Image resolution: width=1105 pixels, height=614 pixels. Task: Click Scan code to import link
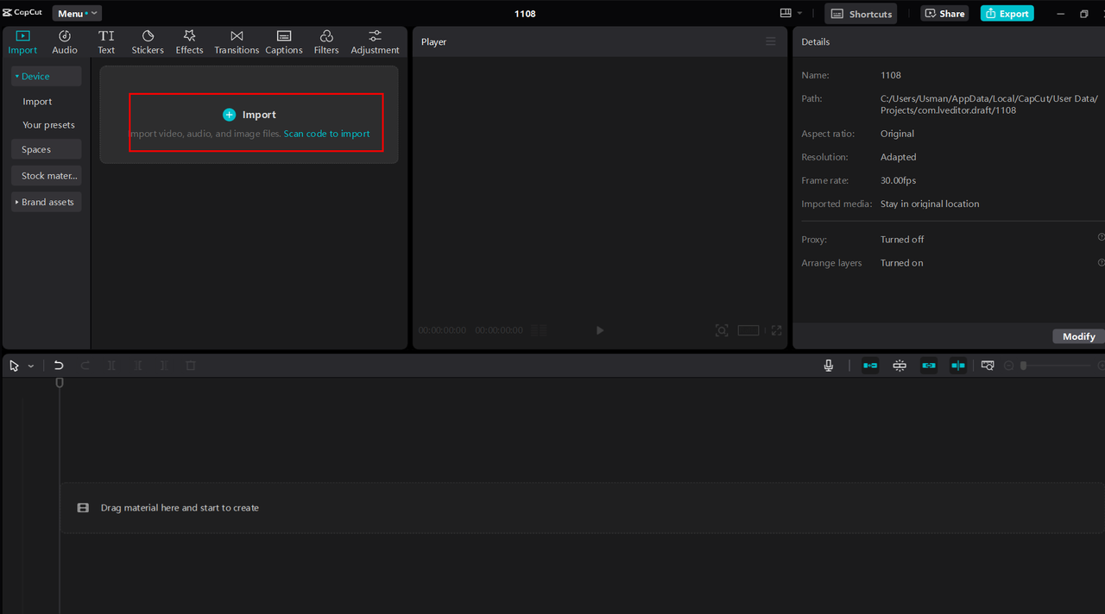click(326, 134)
